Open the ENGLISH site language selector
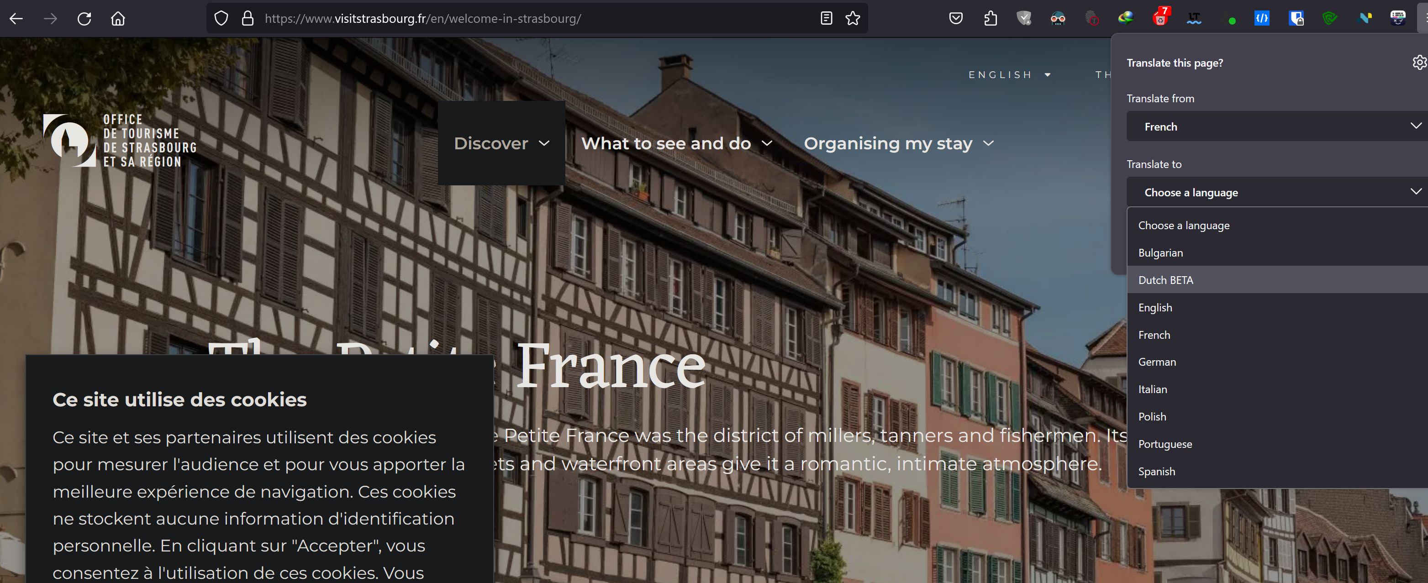Viewport: 1428px width, 583px height. [x=1009, y=75]
